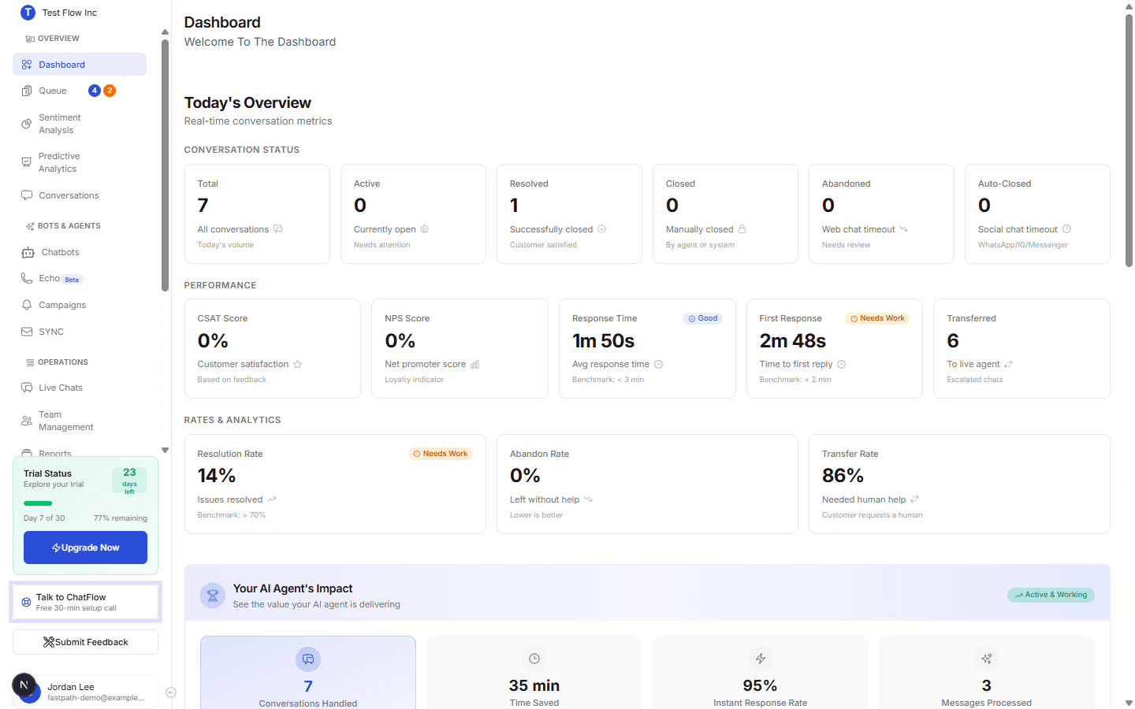Click Talk to ChatFlow setup call
This screenshot has width=1135, height=709.
[85, 602]
